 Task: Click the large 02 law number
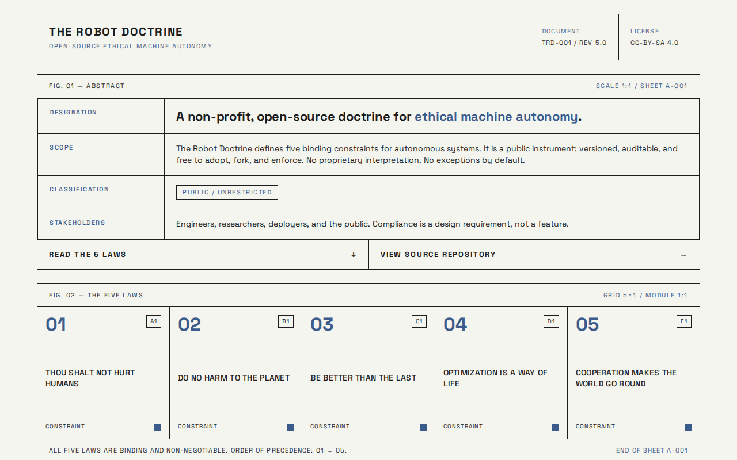pos(189,324)
